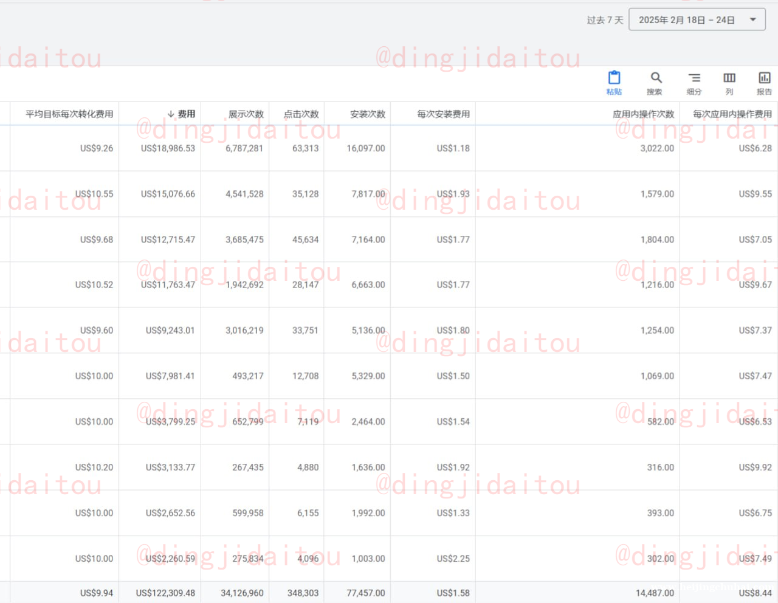The width and height of the screenshot is (778, 603).
Task: Click the sort arrow beside 费用 header
Action: 171,114
